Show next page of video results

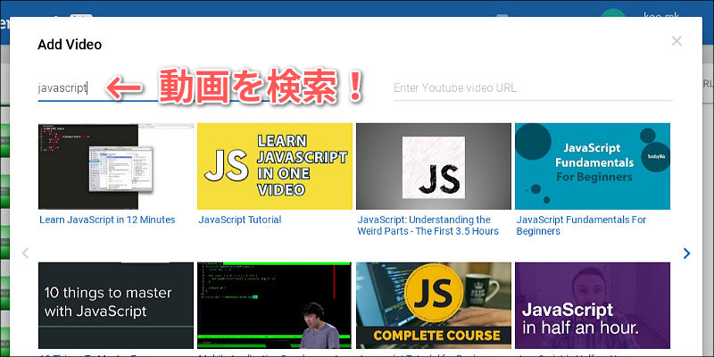click(x=686, y=253)
